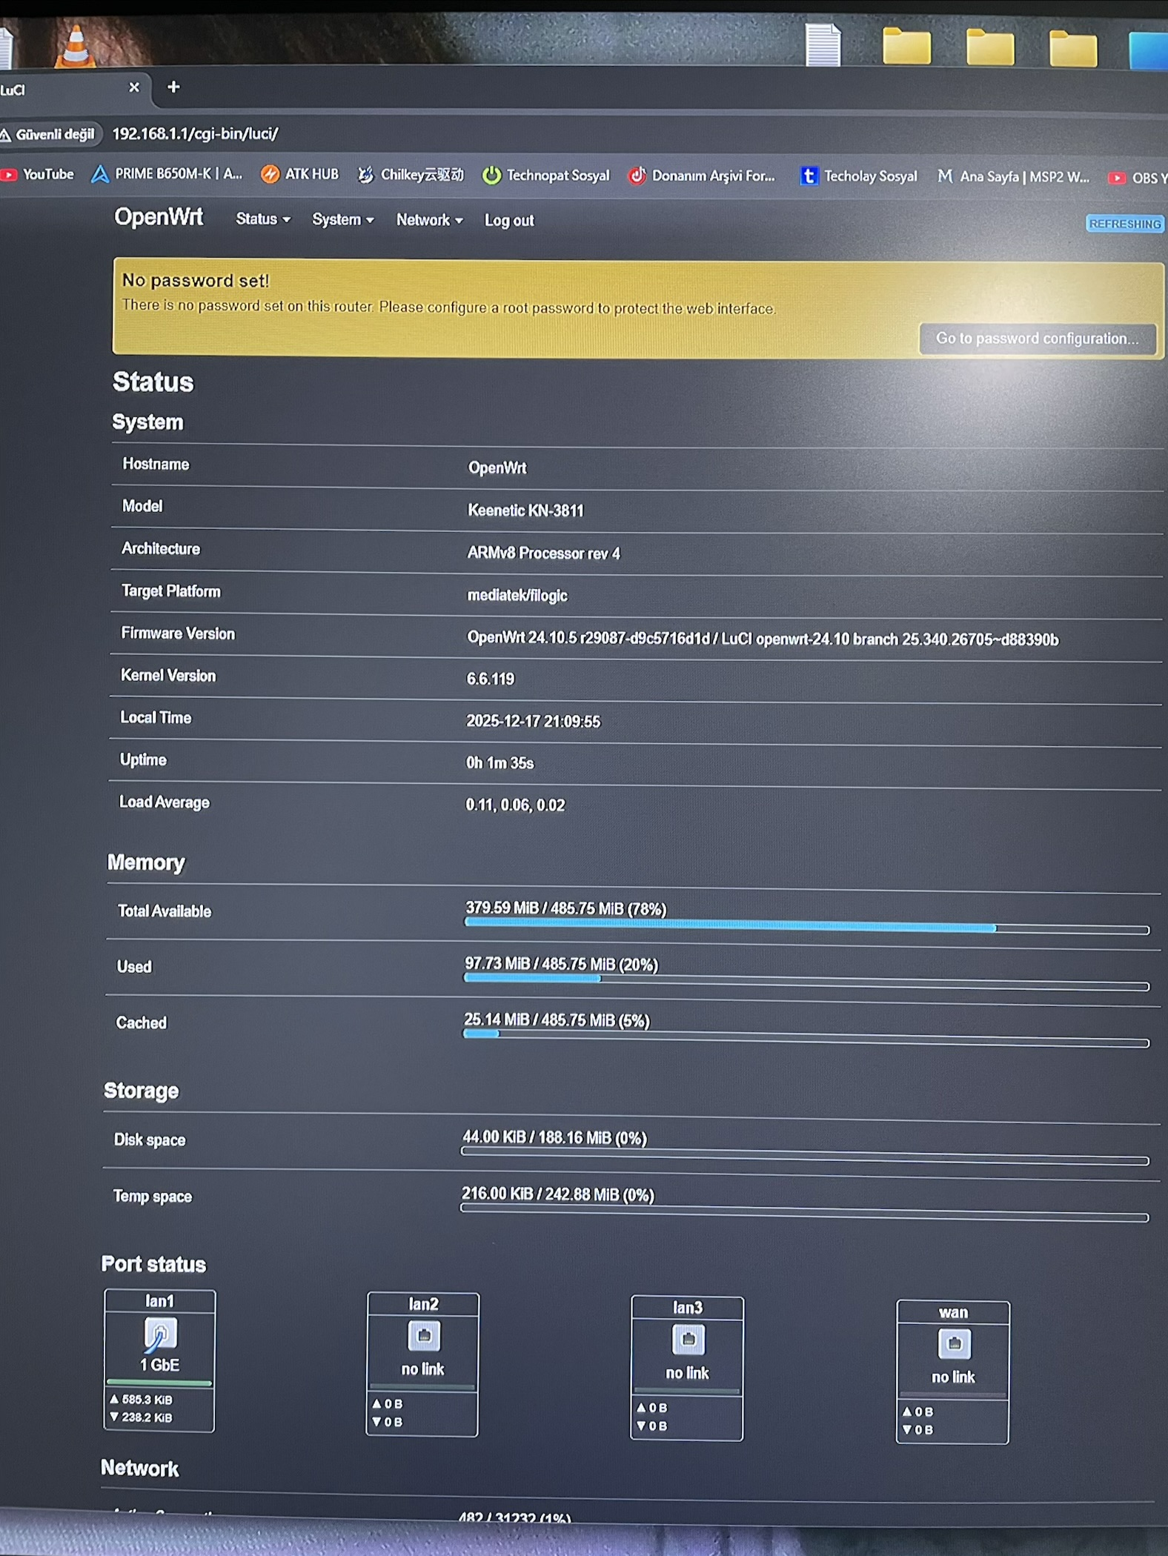Expand the Status menu
Viewport: 1168px width, 1556px height.
click(263, 219)
